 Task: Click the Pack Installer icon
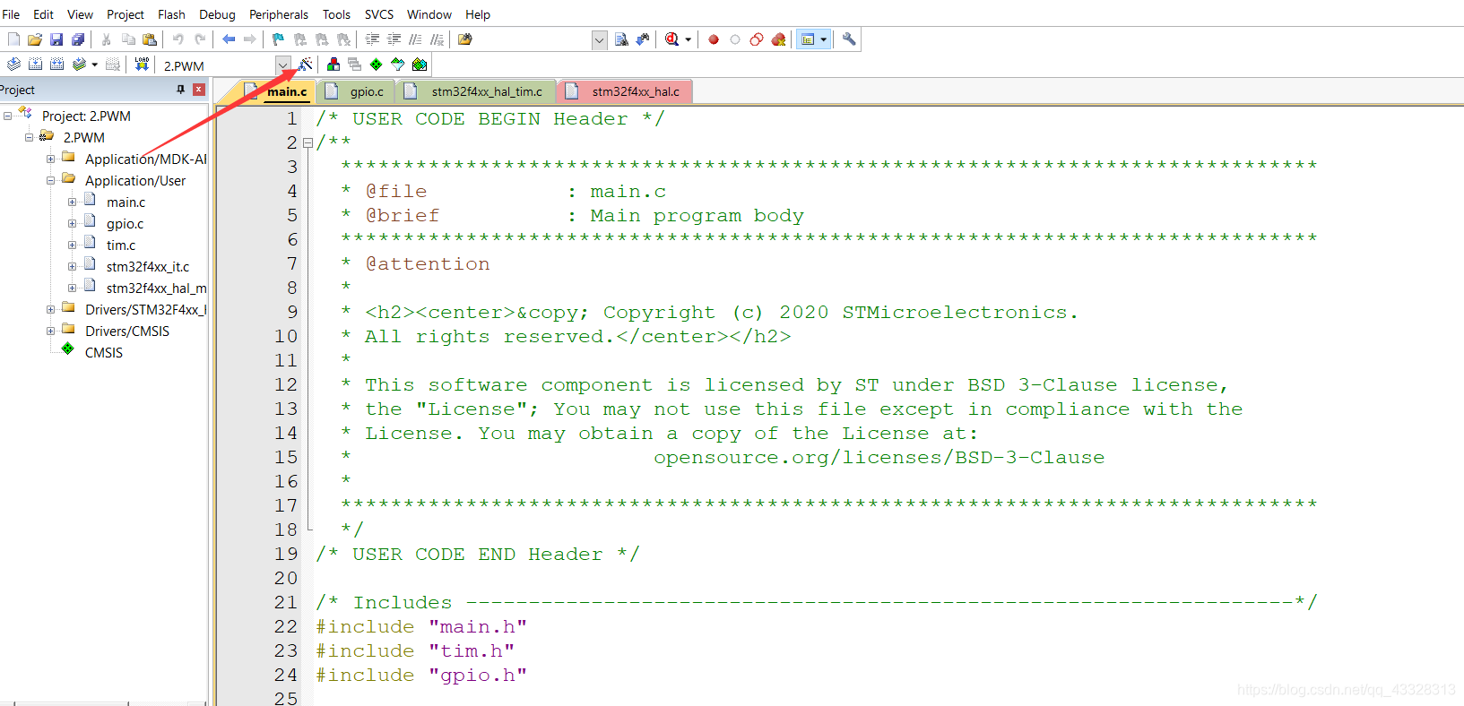(x=420, y=65)
